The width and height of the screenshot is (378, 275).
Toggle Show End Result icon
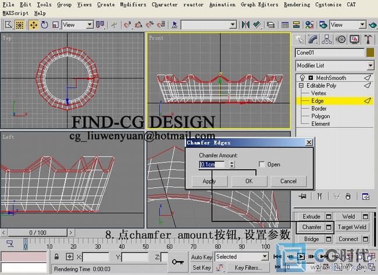pos(319,197)
